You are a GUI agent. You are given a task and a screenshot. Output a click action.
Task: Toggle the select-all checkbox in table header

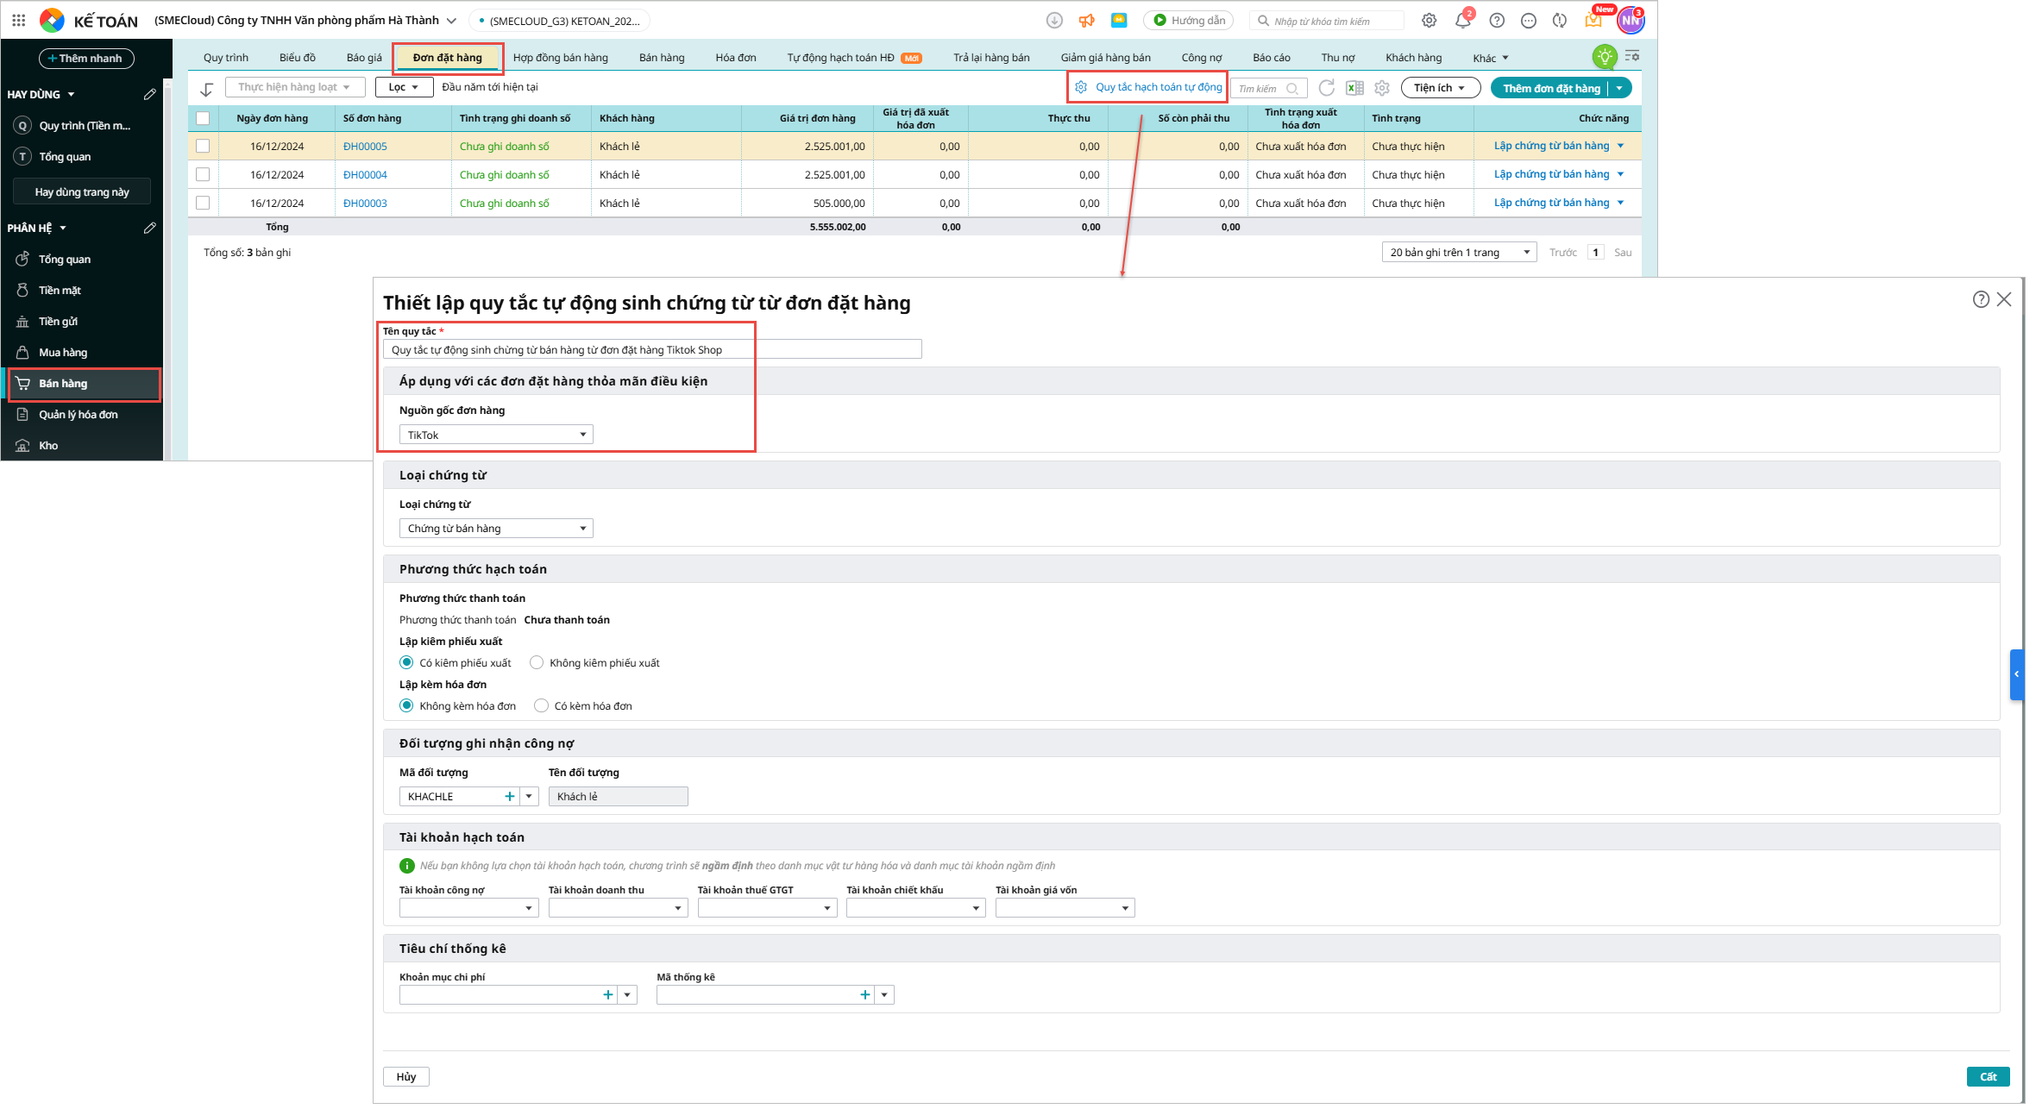point(203,118)
